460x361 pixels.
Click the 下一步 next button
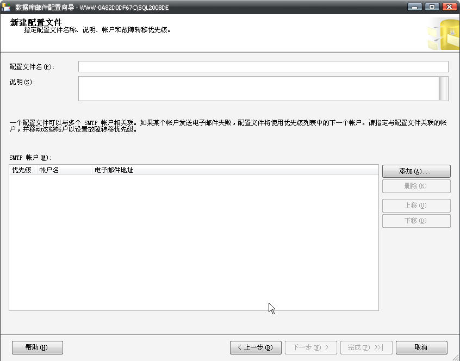(x=310, y=347)
